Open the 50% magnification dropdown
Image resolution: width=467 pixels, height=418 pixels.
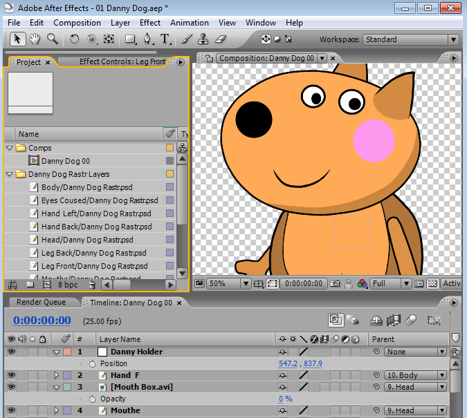click(228, 283)
